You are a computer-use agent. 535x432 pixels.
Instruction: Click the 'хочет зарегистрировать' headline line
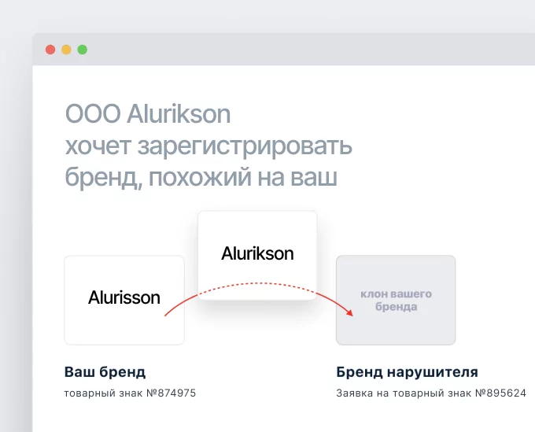pyautogui.click(x=208, y=146)
